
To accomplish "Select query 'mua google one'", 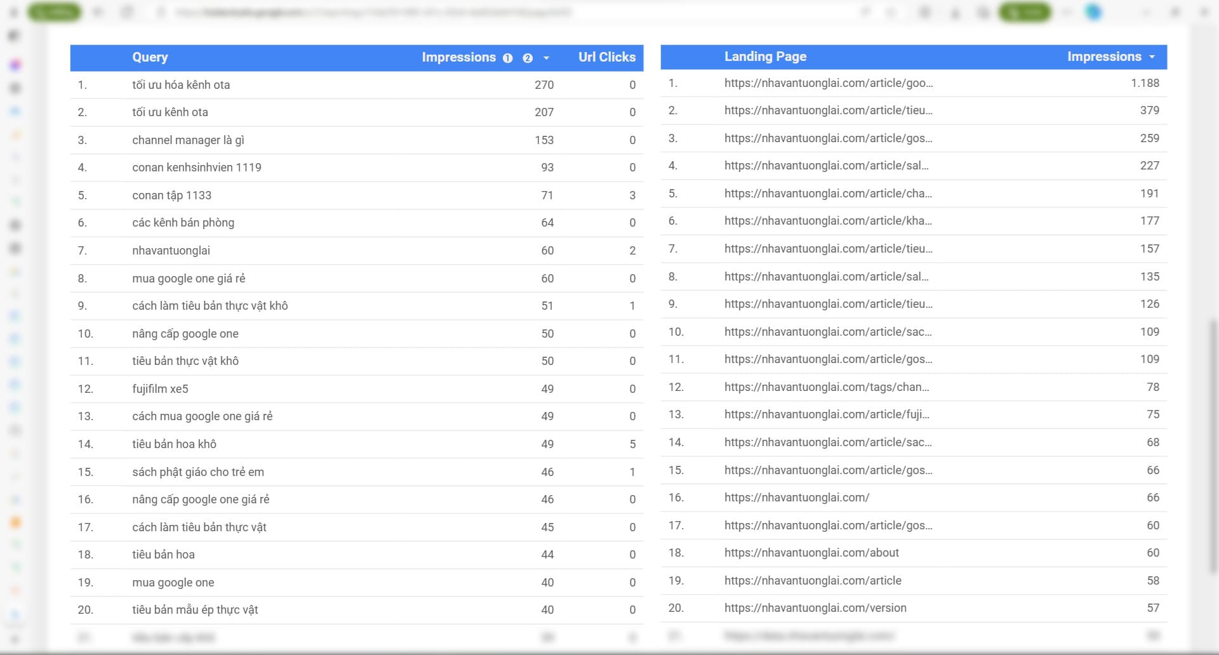I will coord(173,583).
